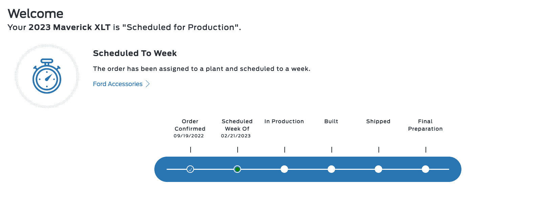
Task: Click the In Production timeline dot
Action: [284, 169]
